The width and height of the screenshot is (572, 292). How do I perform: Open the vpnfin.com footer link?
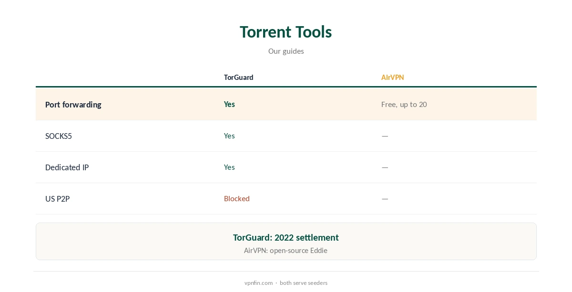point(258,283)
